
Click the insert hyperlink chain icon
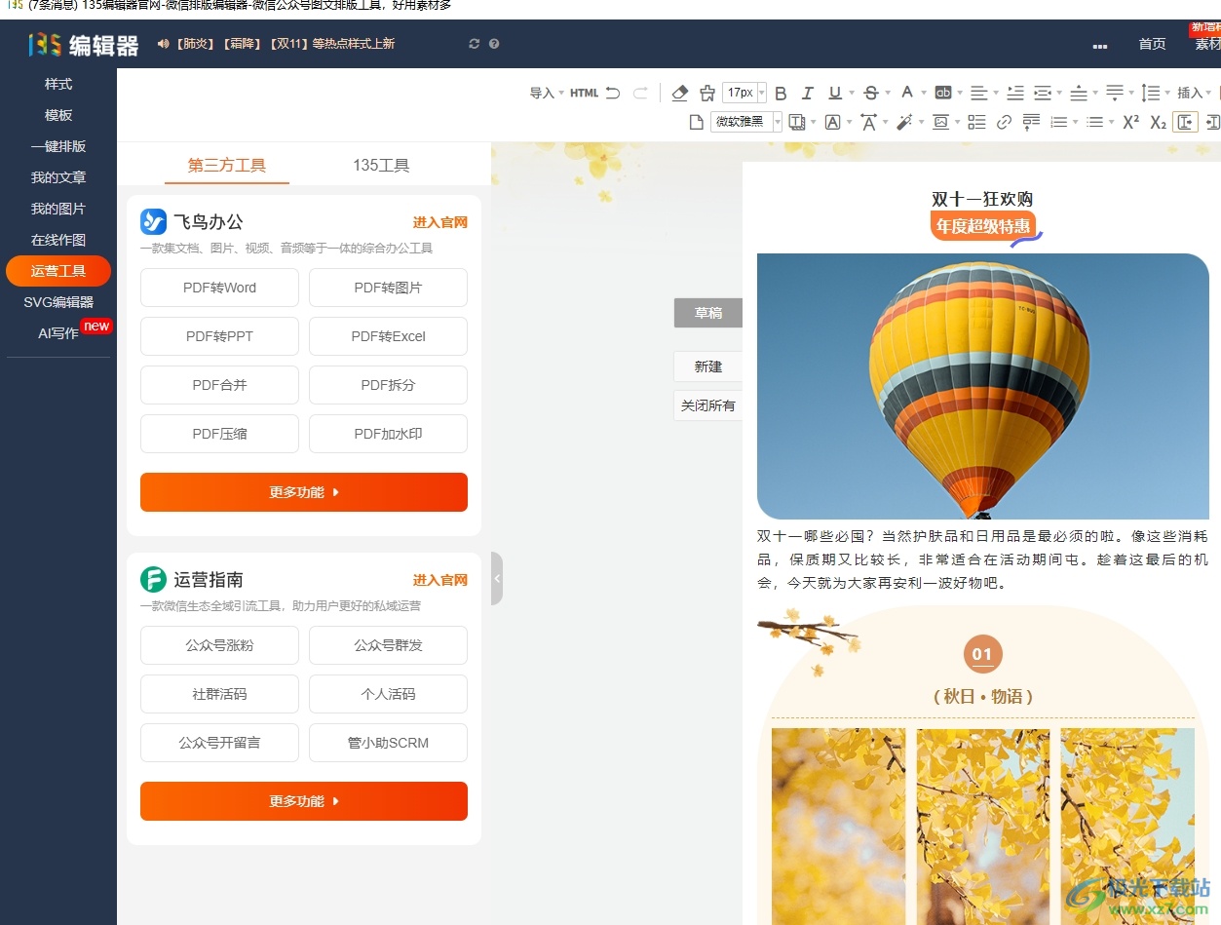click(1004, 122)
